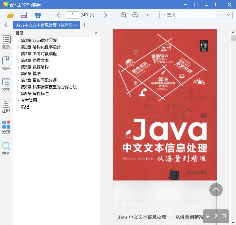The width and height of the screenshot is (236, 225).
Task: Open the 搜索 search sidebar panel
Action: click(x=6, y=149)
